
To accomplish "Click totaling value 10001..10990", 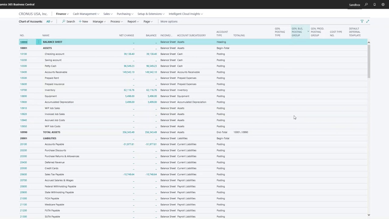I will click(241, 132).
